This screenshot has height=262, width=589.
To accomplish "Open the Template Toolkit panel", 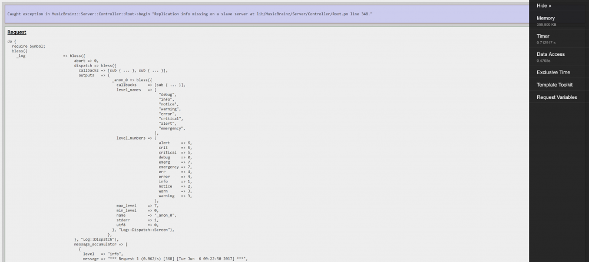I will (554, 84).
